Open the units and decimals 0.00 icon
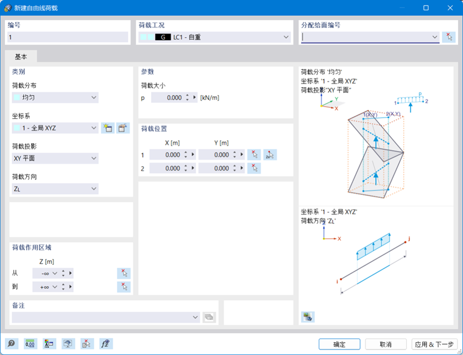Screen dimensions: 463x355 click(x=30, y=343)
